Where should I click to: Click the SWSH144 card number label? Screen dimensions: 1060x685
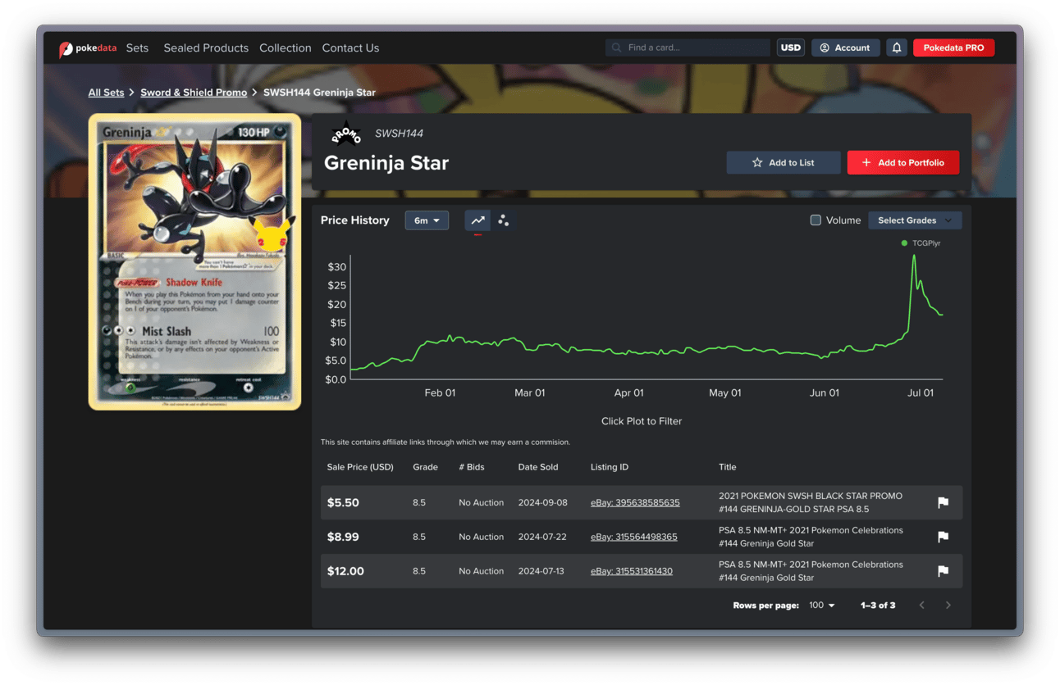(399, 134)
